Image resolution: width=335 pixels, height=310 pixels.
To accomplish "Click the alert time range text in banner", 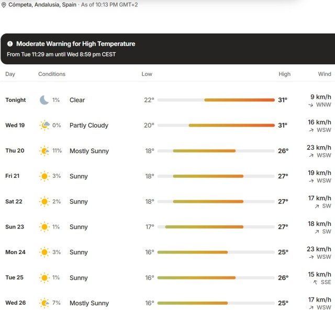I will tap(61, 54).
